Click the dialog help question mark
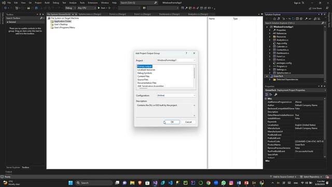 click(186, 53)
